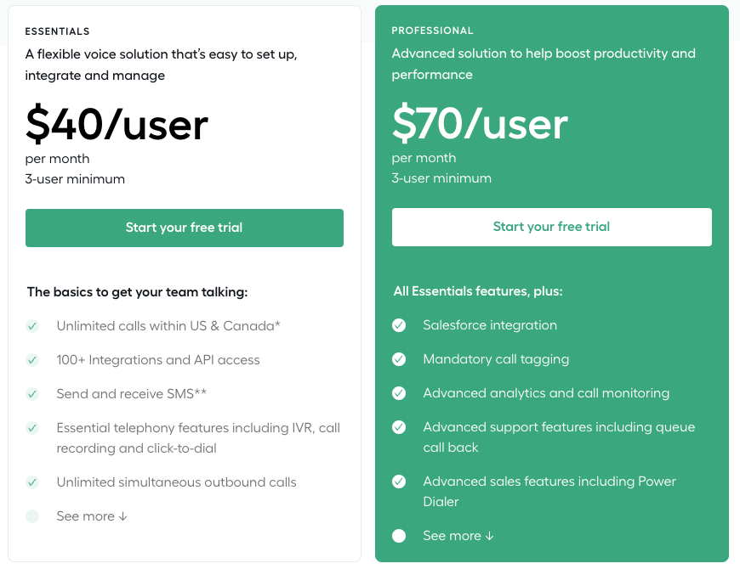This screenshot has height=569, width=740.
Task: Click the white circle bullet beside Professional See more
Action: click(x=399, y=536)
